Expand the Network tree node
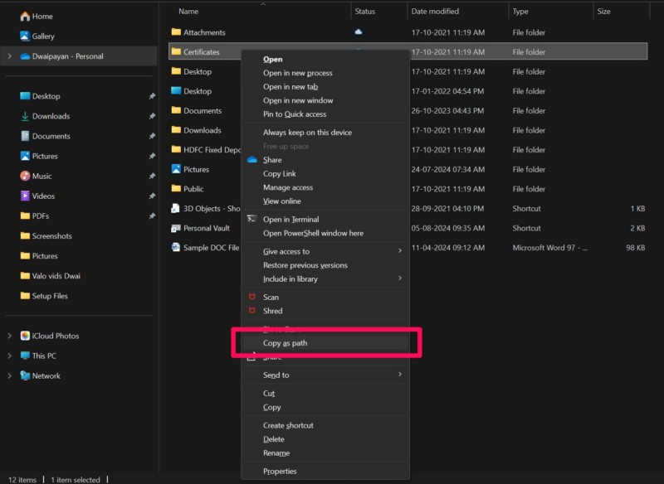Screen dimensions: 664x484 tap(9, 375)
